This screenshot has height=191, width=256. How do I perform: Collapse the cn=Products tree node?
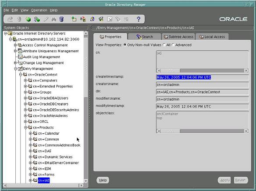(25, 128)
